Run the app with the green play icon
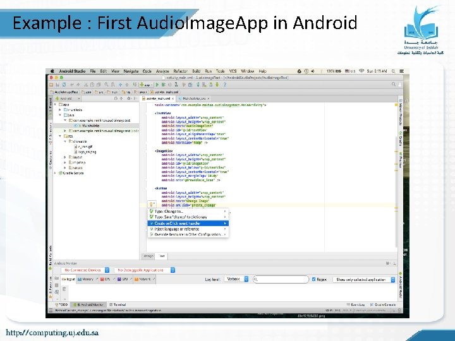 coord(157,85)
